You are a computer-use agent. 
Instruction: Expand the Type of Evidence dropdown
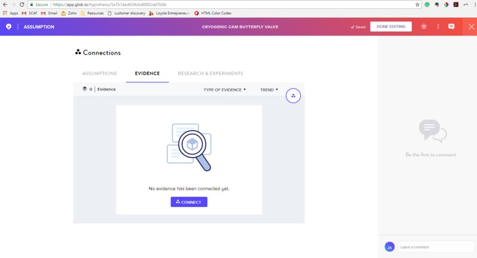click(225, 90)
